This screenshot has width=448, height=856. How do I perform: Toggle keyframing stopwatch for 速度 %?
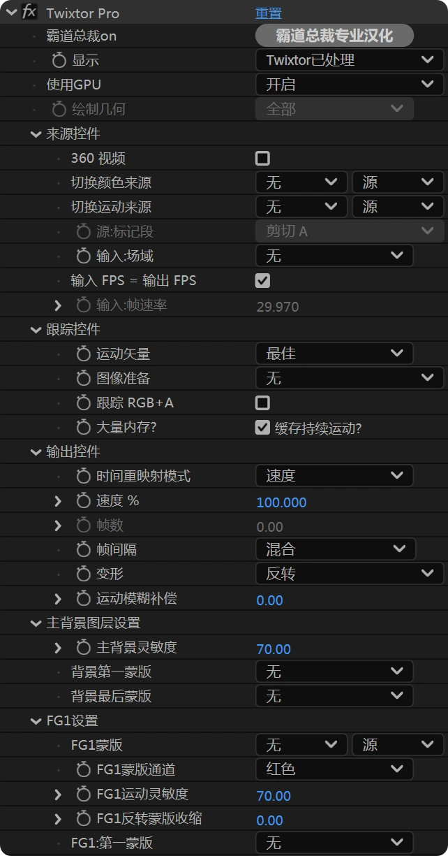83,500
